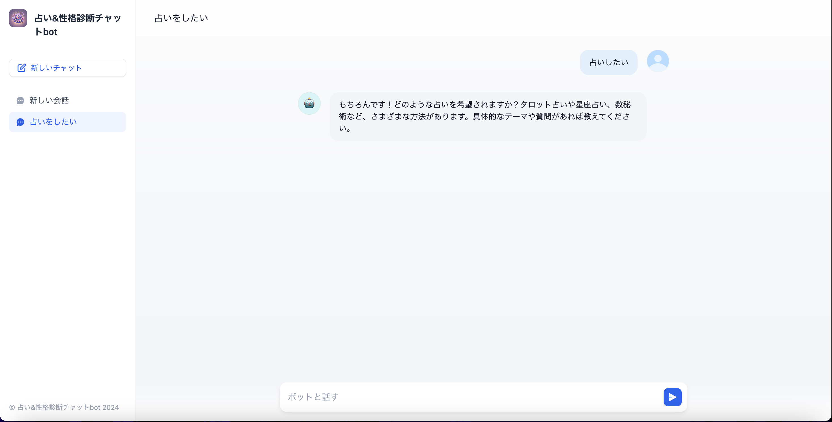
Task: Open a new chat with 新しいチャット button
Action: pyautogui.click(x=68, y=68)
